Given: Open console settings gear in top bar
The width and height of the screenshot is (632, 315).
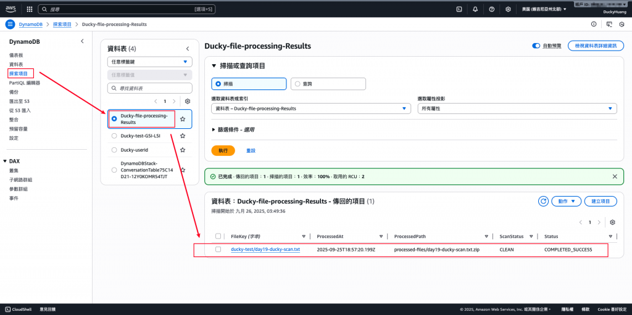Looking at the screenshot, I should 509,9.
